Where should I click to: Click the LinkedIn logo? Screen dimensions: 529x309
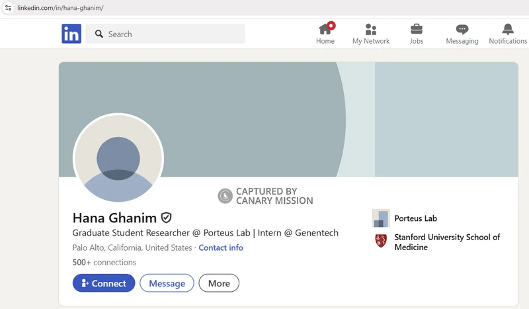[x=71, y=34]
